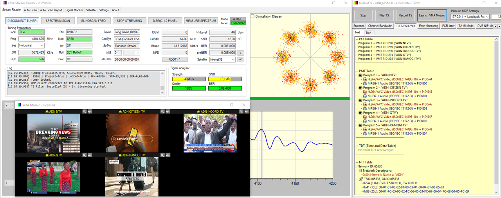Image resolution: width=501 pixels, height=198 pixels.
Task: Toggle speaker icon on ADN-QTV tile
Action: pos(90,155)
